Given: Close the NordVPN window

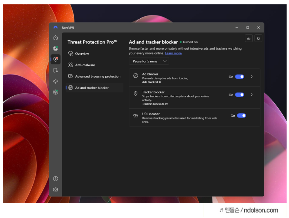Looking at the screenshot, I should click(259, 27).
